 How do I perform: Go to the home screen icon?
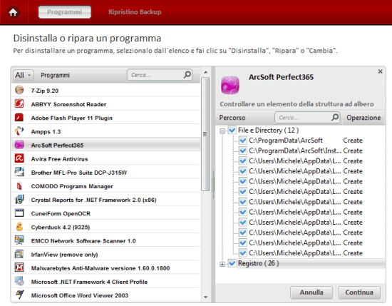(14, 12)
